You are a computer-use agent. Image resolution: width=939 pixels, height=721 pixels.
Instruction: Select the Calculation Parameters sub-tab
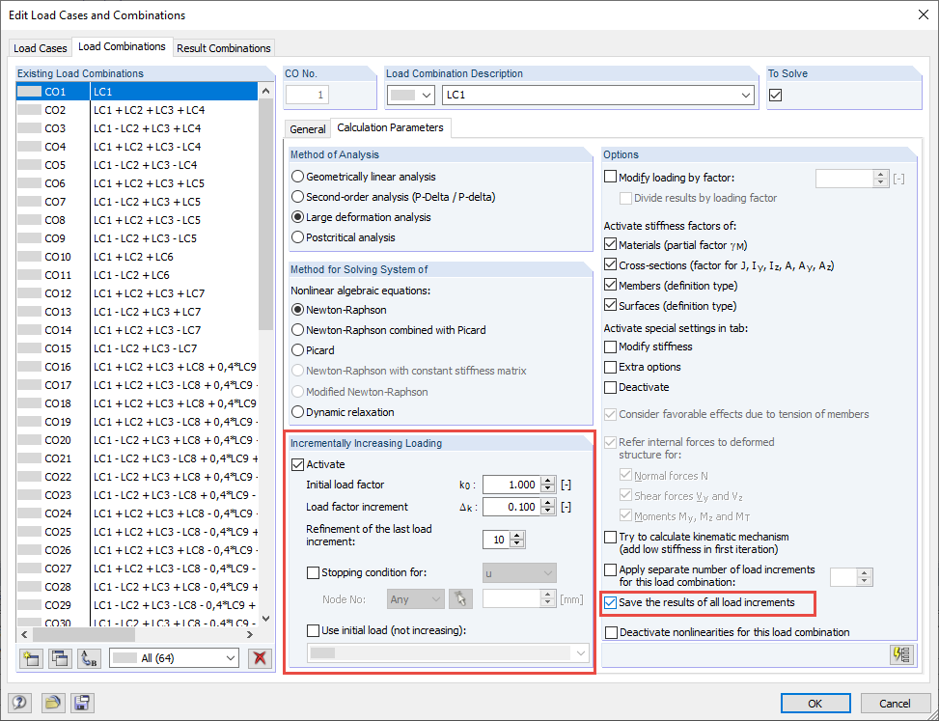(x=391, y=127)
